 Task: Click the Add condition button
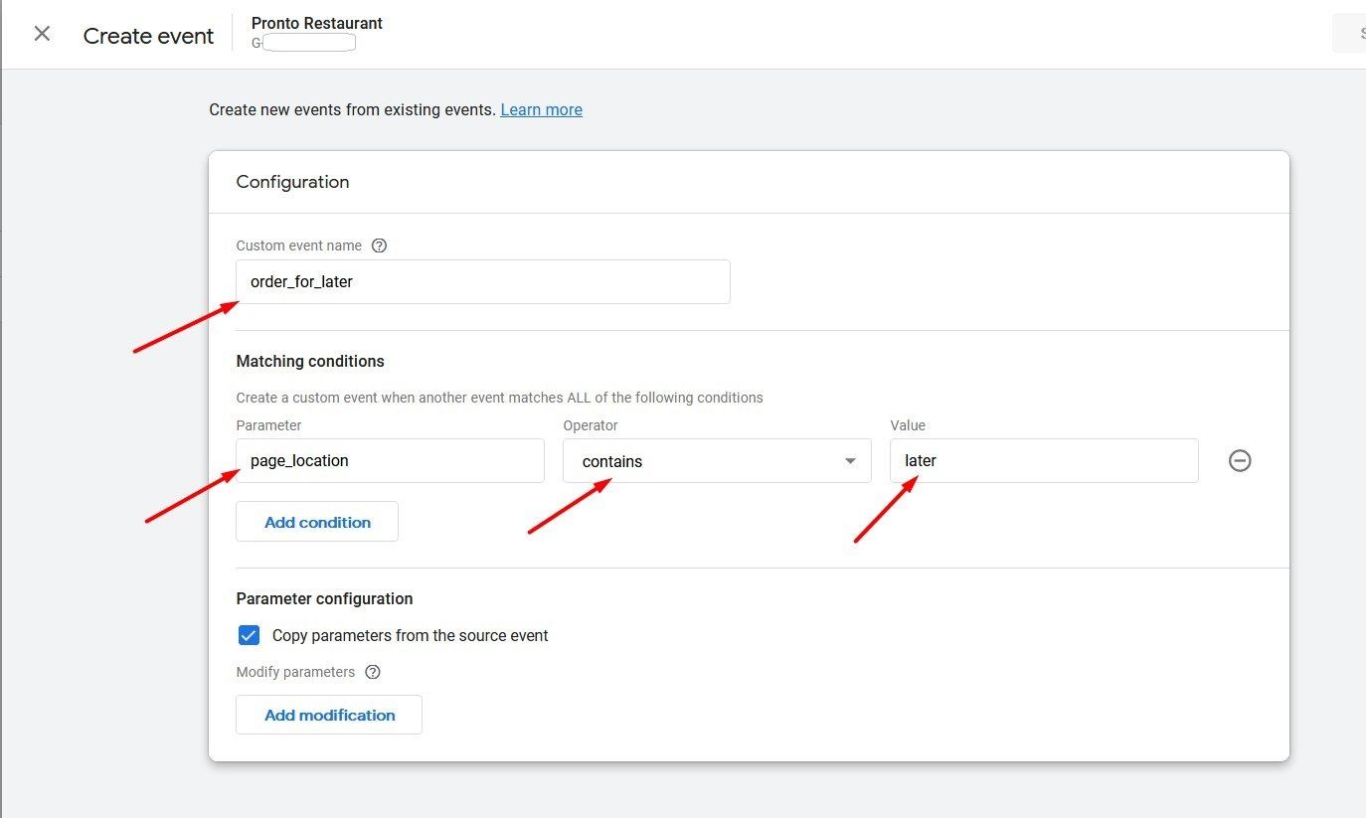tap(317, 522)
